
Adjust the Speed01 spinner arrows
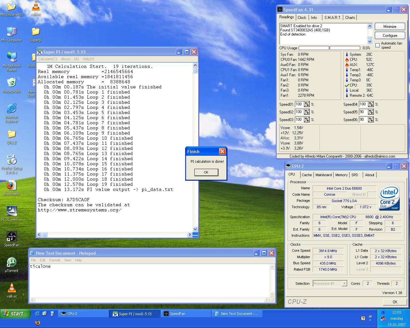point(307,104)
